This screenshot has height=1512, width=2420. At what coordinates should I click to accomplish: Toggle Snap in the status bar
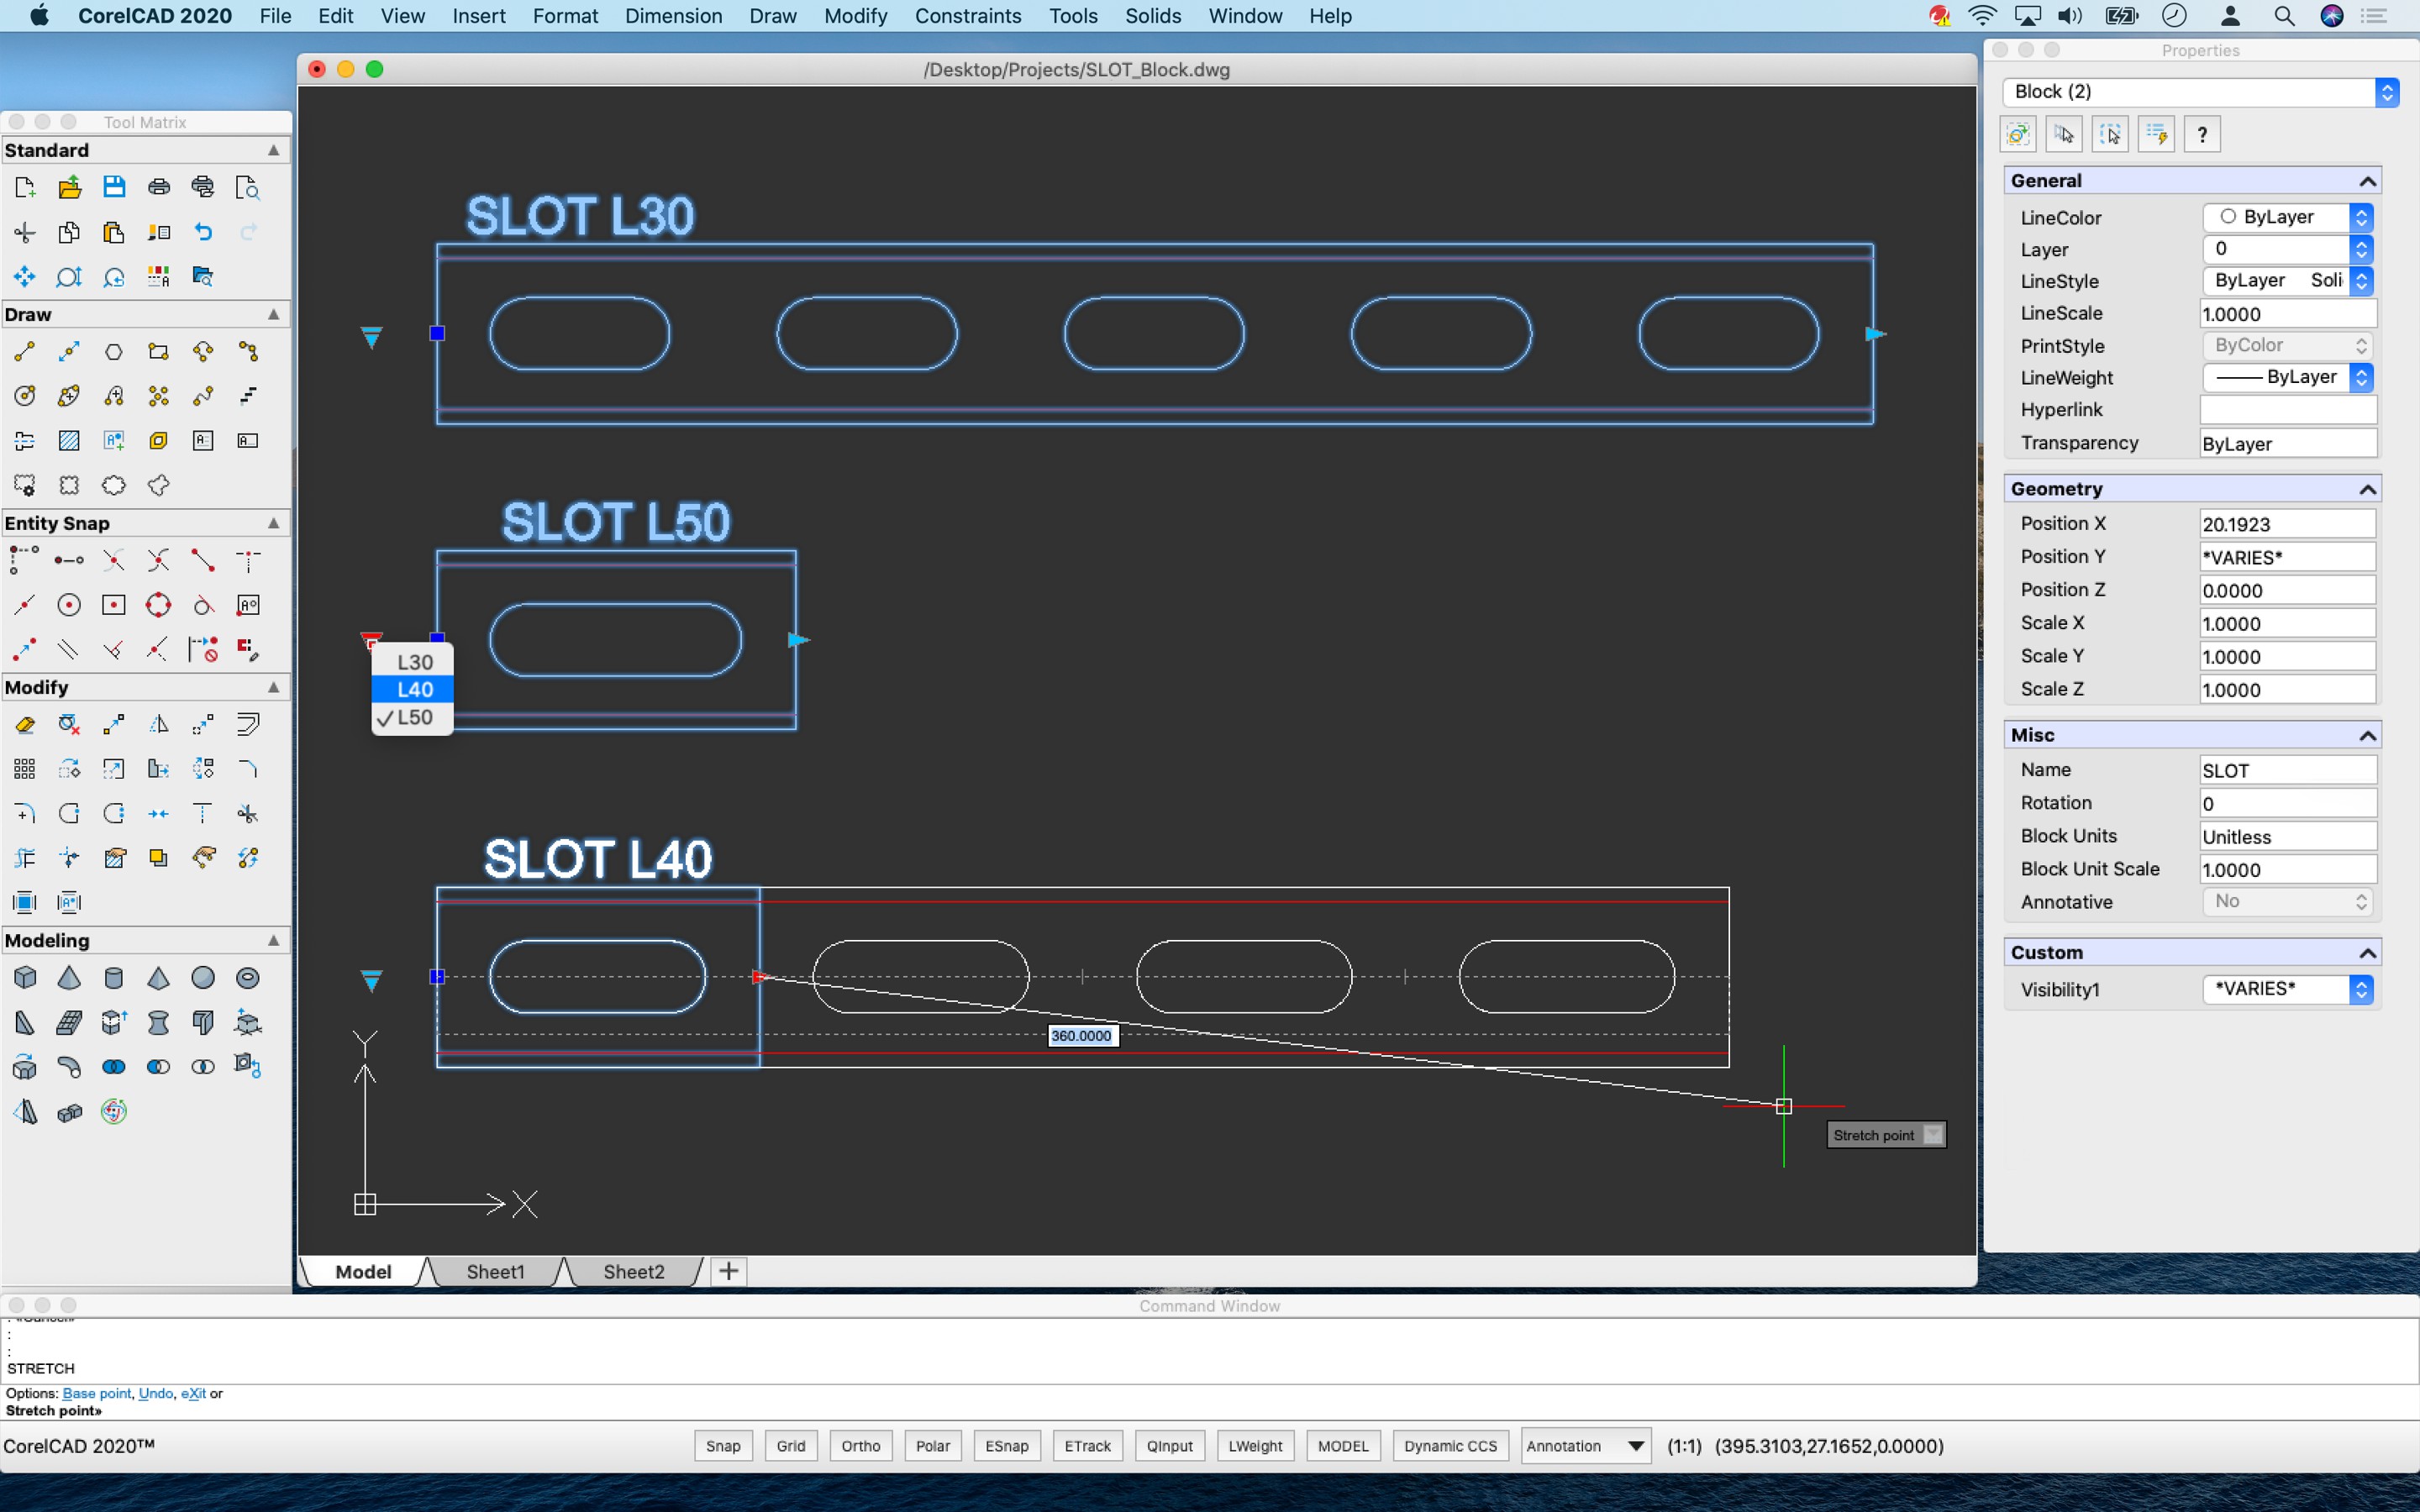pos(723,1446)
